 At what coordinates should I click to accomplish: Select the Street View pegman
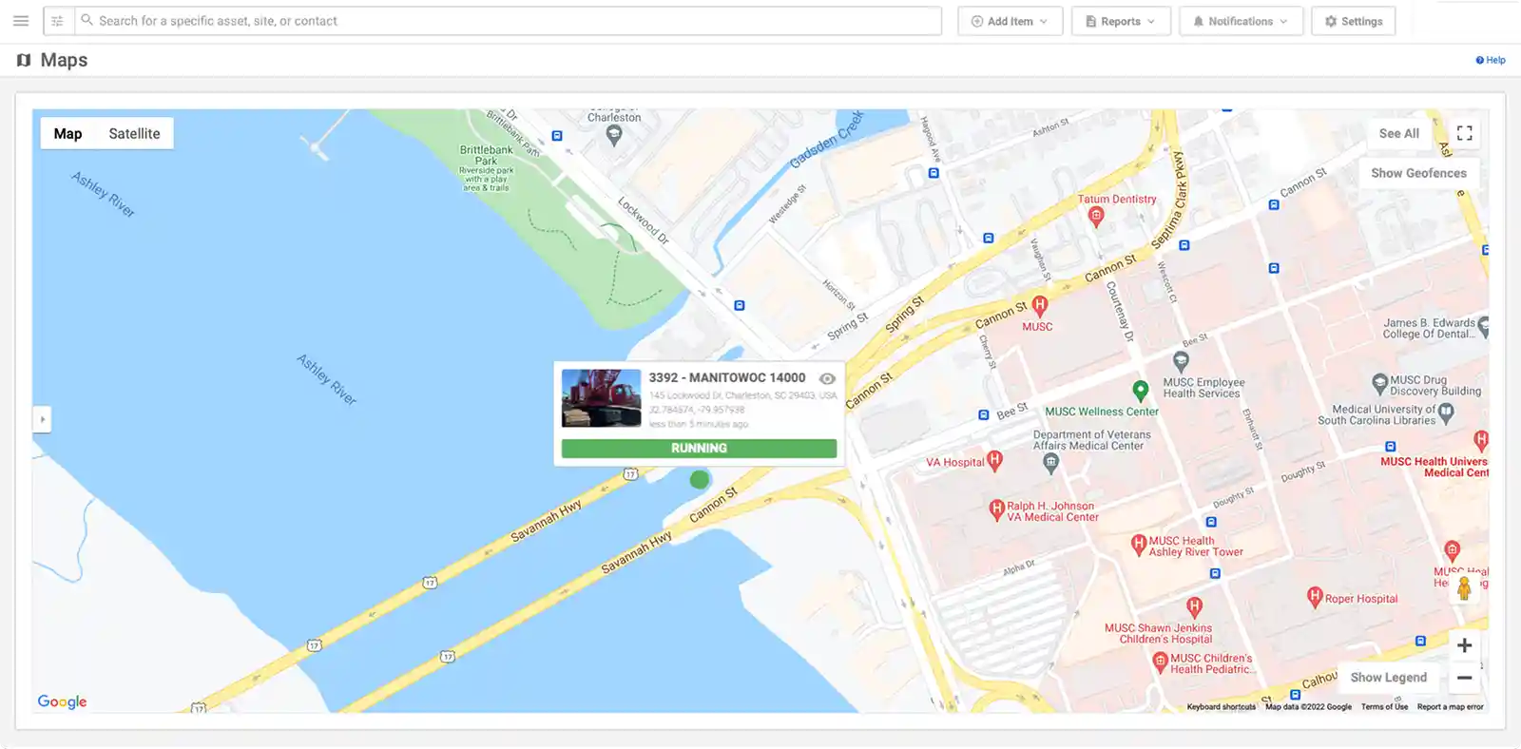pos(1464,588)
